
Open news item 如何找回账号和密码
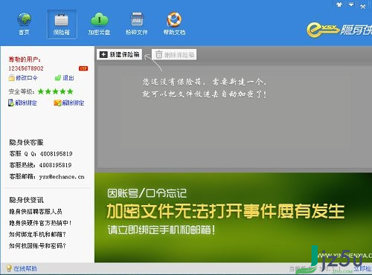pyautogui.click(x=37, y=246)
